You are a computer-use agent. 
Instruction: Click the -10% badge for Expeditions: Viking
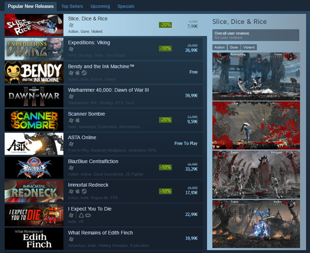point(165,49)
